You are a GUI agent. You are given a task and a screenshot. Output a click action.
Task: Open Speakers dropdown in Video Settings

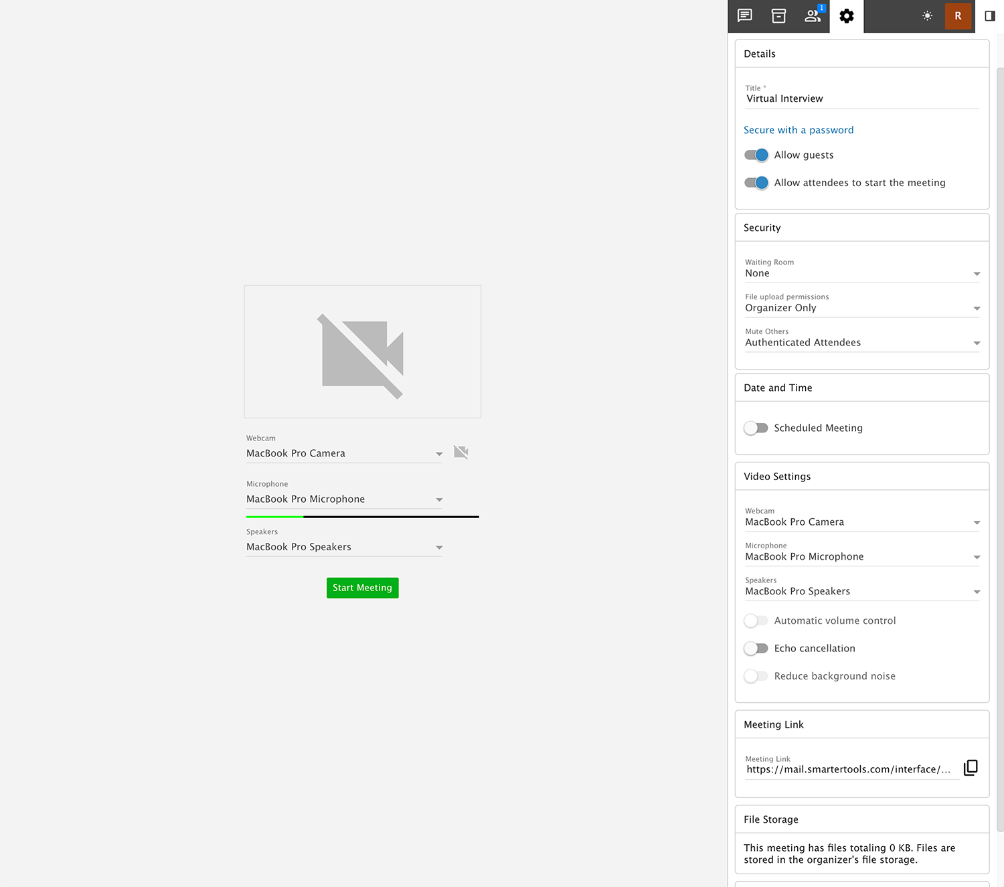click(863, 588)
